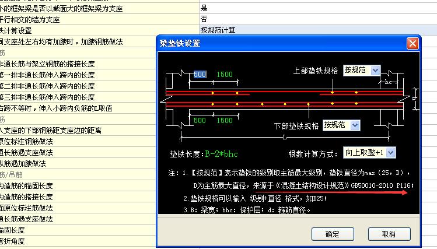Select the 按规范计算 cell in the table
This screenshot has width=437, height=249.
[318, 30]
